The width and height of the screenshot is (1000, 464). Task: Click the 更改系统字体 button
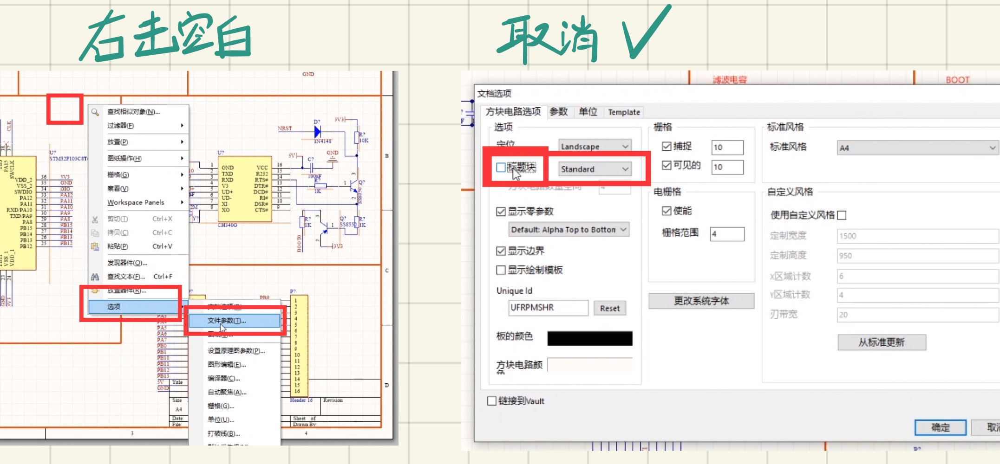[x=701, y=301]
